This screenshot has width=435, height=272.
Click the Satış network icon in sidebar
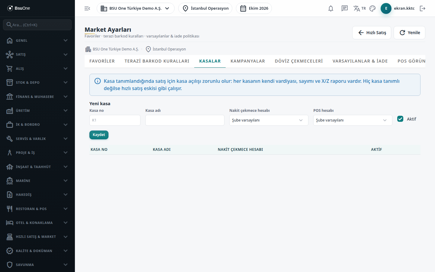point(10,54)
